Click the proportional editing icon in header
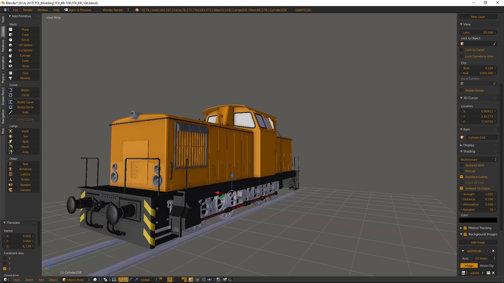The image size is (504, 283). 197,280
